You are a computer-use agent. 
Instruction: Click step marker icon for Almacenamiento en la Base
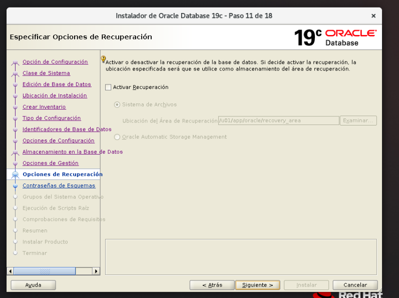click(x=15, y=152)
